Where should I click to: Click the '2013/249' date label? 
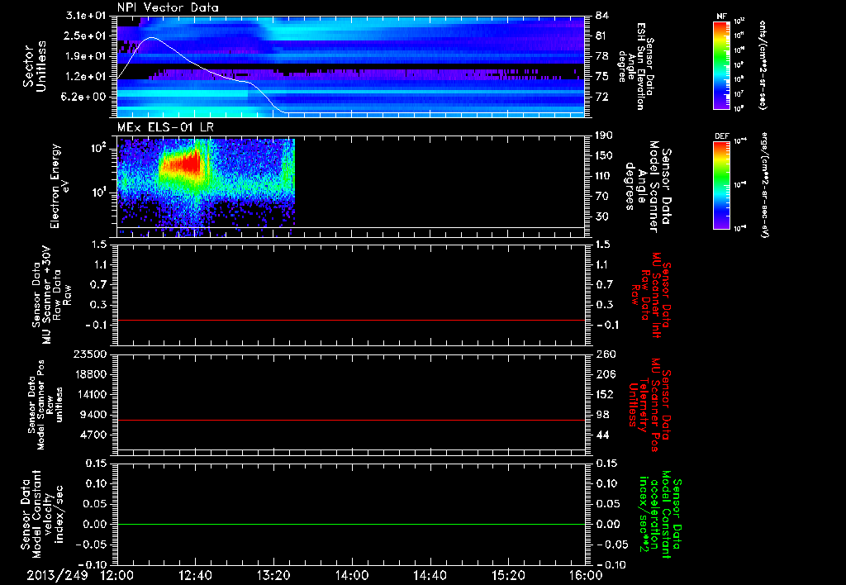(57, 575)
